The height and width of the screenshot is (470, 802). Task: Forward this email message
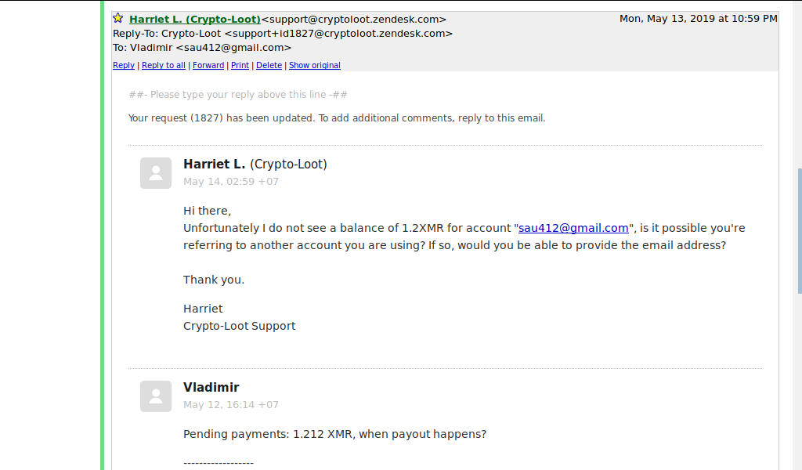[208, 66]
